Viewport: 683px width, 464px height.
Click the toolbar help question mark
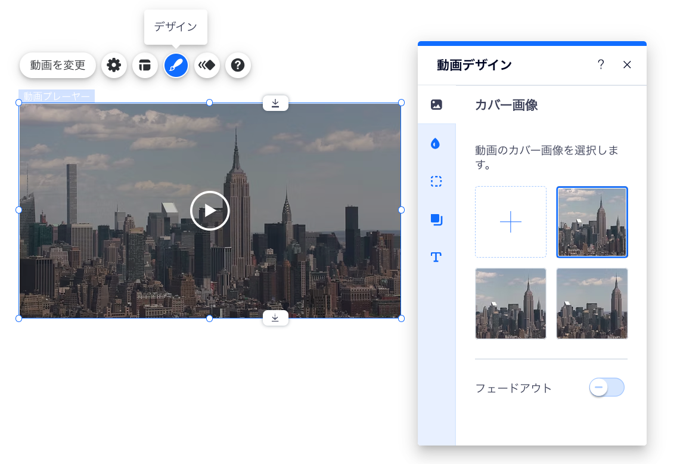[238, 66]
